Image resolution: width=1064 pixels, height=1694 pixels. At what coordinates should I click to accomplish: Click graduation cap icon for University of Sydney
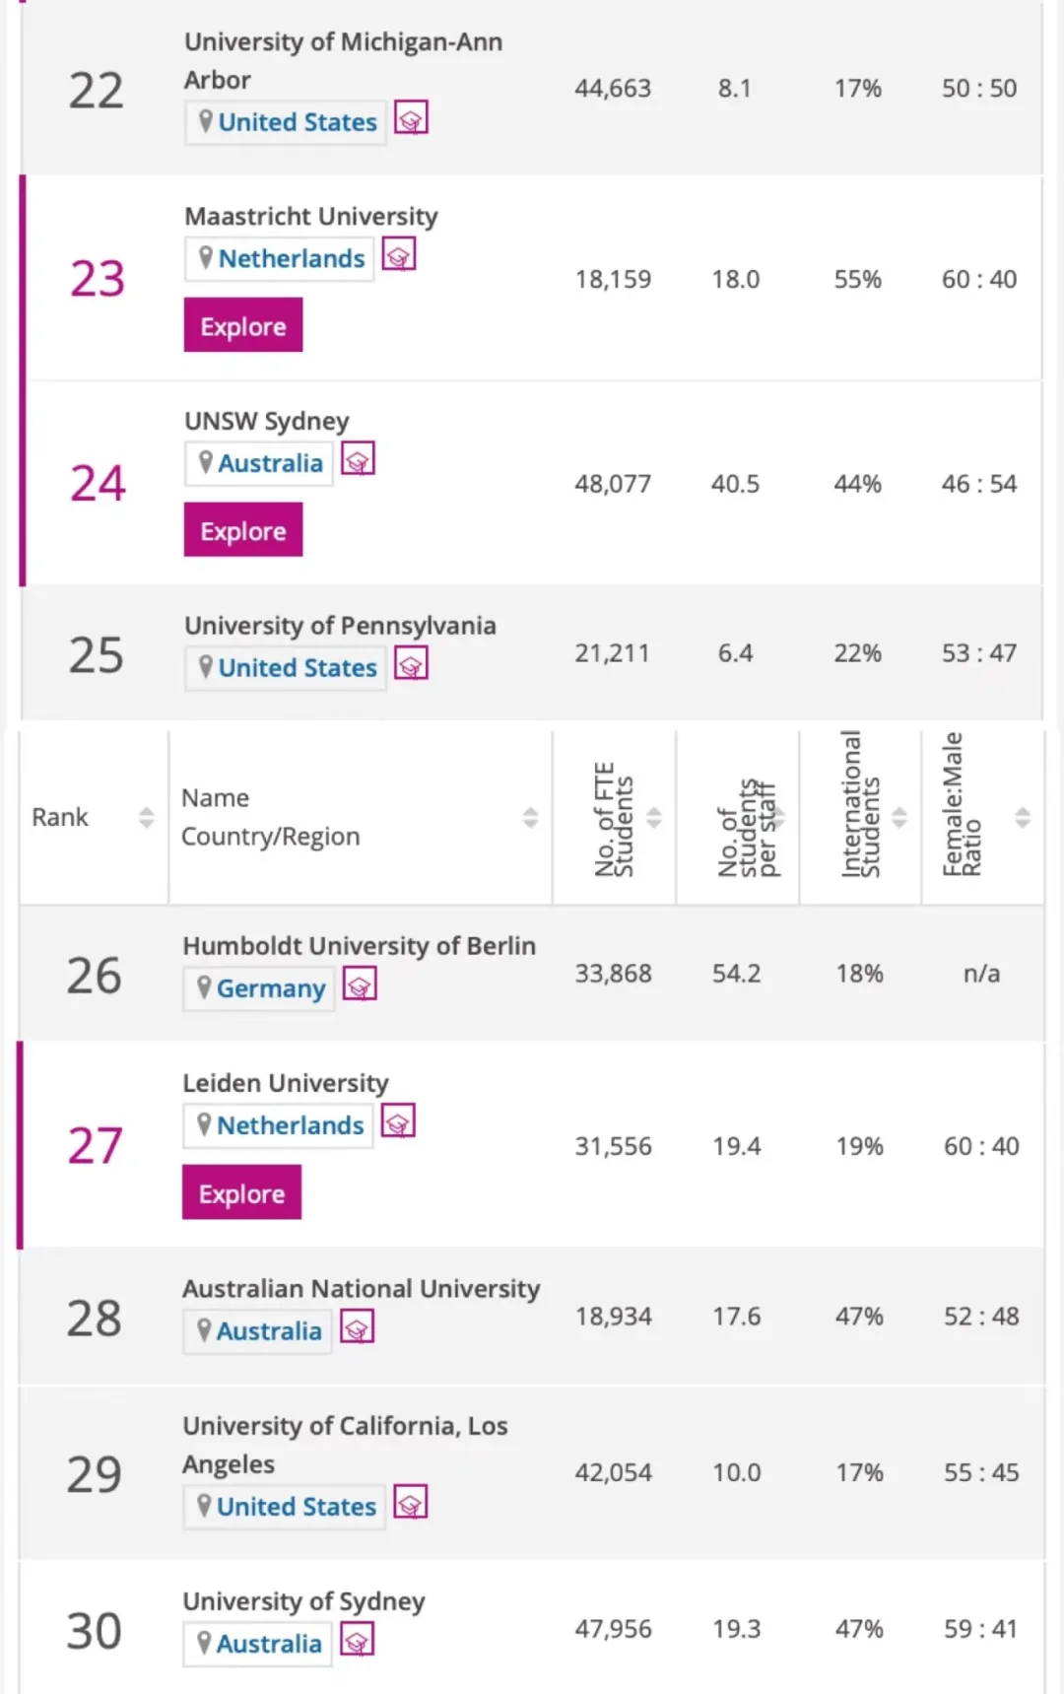click(x=357, y=1641)
